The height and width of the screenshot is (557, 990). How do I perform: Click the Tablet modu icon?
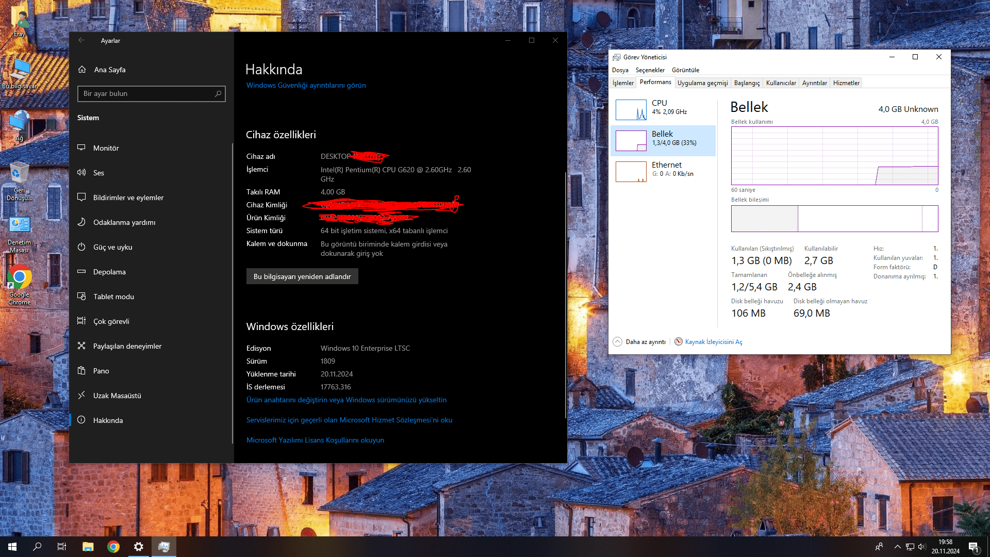(x=81, y=297)
